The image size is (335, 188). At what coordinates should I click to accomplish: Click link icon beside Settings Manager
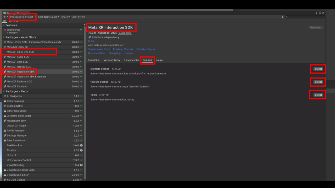(5, 136)
